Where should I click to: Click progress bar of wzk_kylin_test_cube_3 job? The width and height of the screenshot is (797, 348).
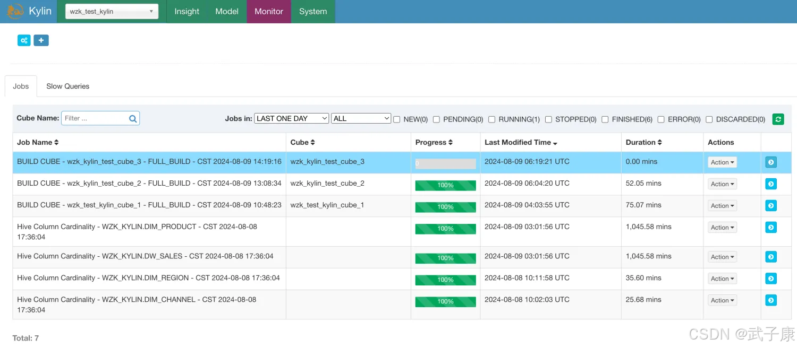[x=445, y=163]
